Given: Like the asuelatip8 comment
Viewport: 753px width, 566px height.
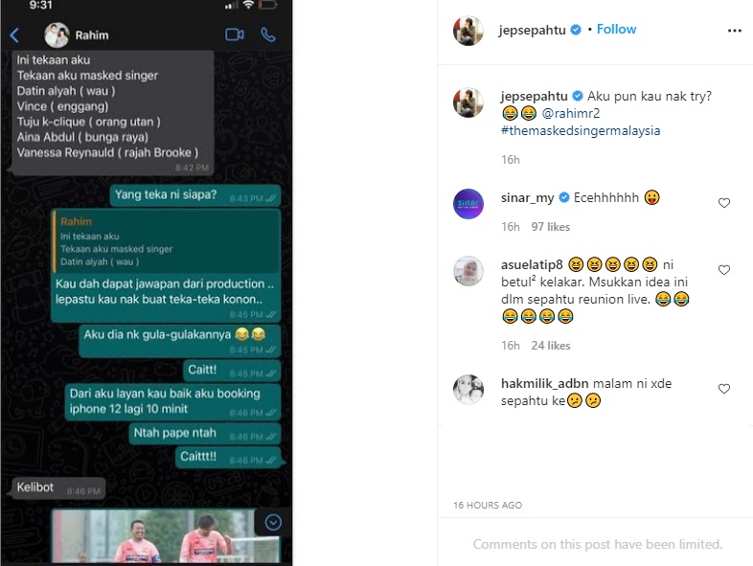Looking at the screenshot, I should pos(724,270).
